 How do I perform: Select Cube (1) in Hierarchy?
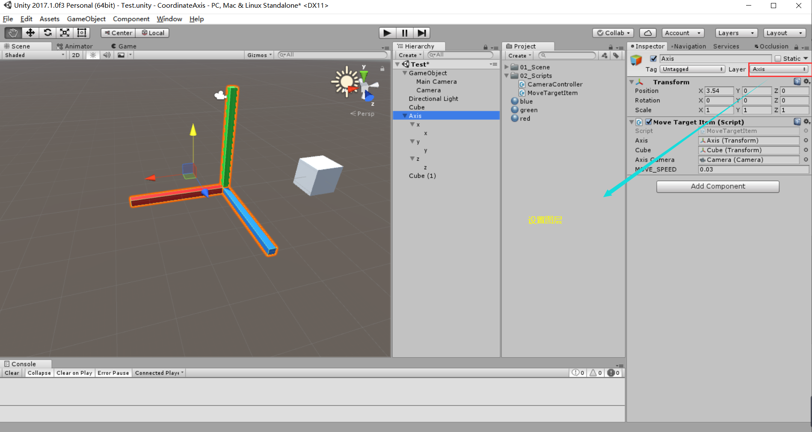pos(422,176)
